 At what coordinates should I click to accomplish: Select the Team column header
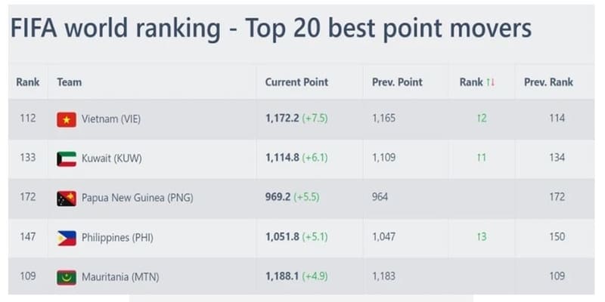click(x=70, y=82)
